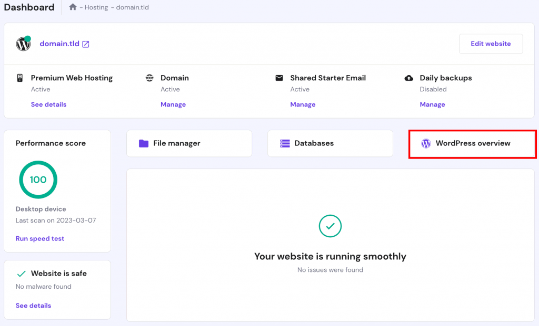The image size is (539, 326).
Task: Click Manage under Daily backups
Action: coord(432,104)
